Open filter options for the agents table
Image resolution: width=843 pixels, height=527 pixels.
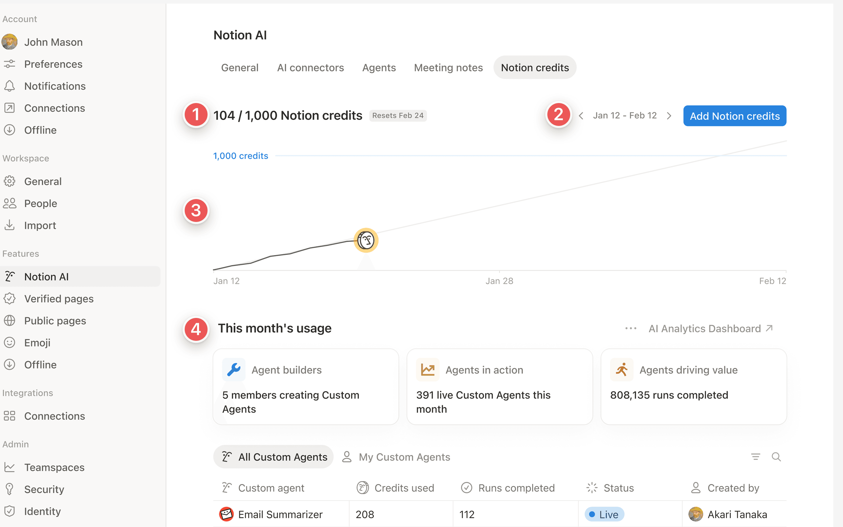coord(755,457)
